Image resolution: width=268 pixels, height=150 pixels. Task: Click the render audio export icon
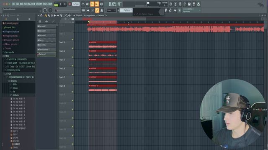click(x=194, y=4)
